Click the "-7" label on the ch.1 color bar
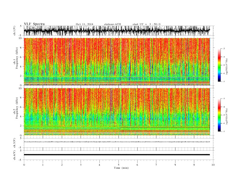The height and width of the screenshot is (185, 240). 224,82
